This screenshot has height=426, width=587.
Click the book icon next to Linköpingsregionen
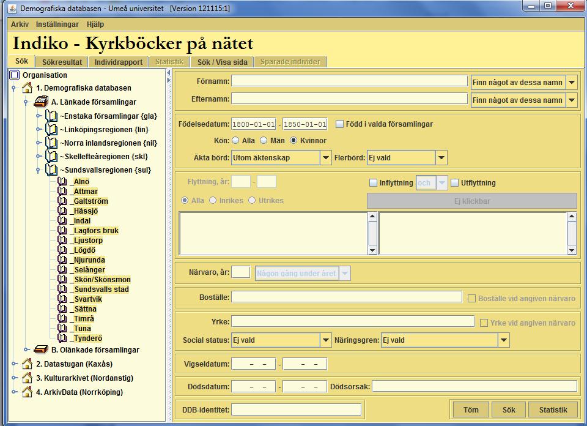pyautogui.click(x=51, y=129)
